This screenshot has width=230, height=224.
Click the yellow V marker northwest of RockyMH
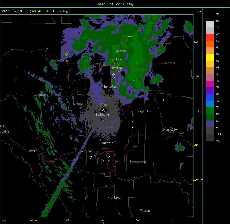click(x=47, y=49)
